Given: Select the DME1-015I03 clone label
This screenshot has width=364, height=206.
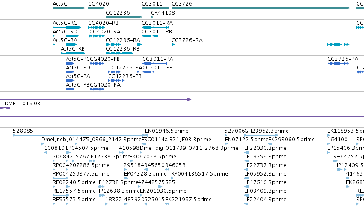Looking at the screenshot, I should pyautogui.click(x=23, y=104).
